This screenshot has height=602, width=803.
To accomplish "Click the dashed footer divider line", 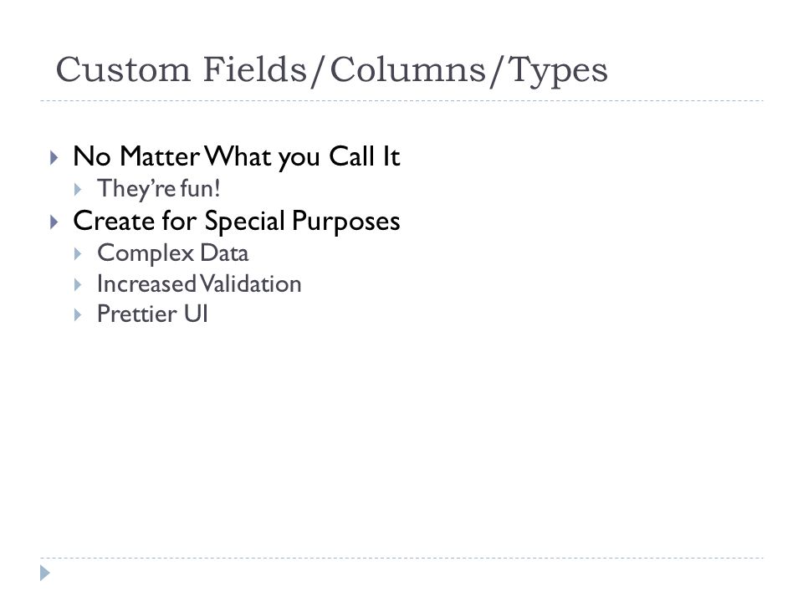I will point(401,558).
